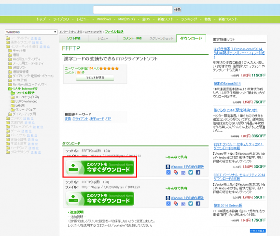Switch to ソフト詳細 tab
Viewport: 280px width, 236px height.
[x=74, y=39]
